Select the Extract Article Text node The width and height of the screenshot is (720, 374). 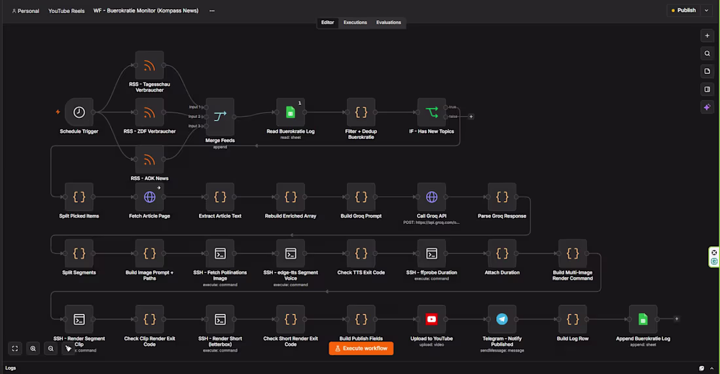click(x=220, y=197)
